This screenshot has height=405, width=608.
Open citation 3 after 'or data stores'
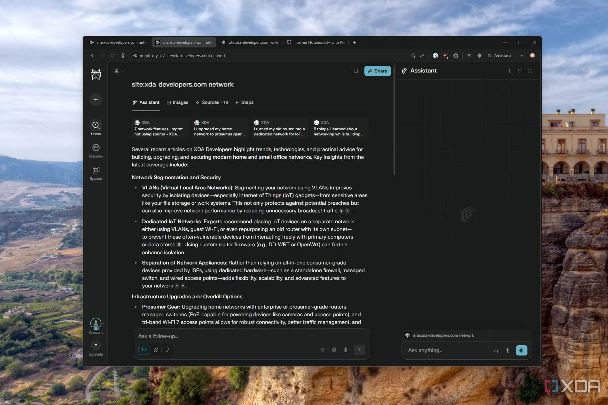[179, 245]
